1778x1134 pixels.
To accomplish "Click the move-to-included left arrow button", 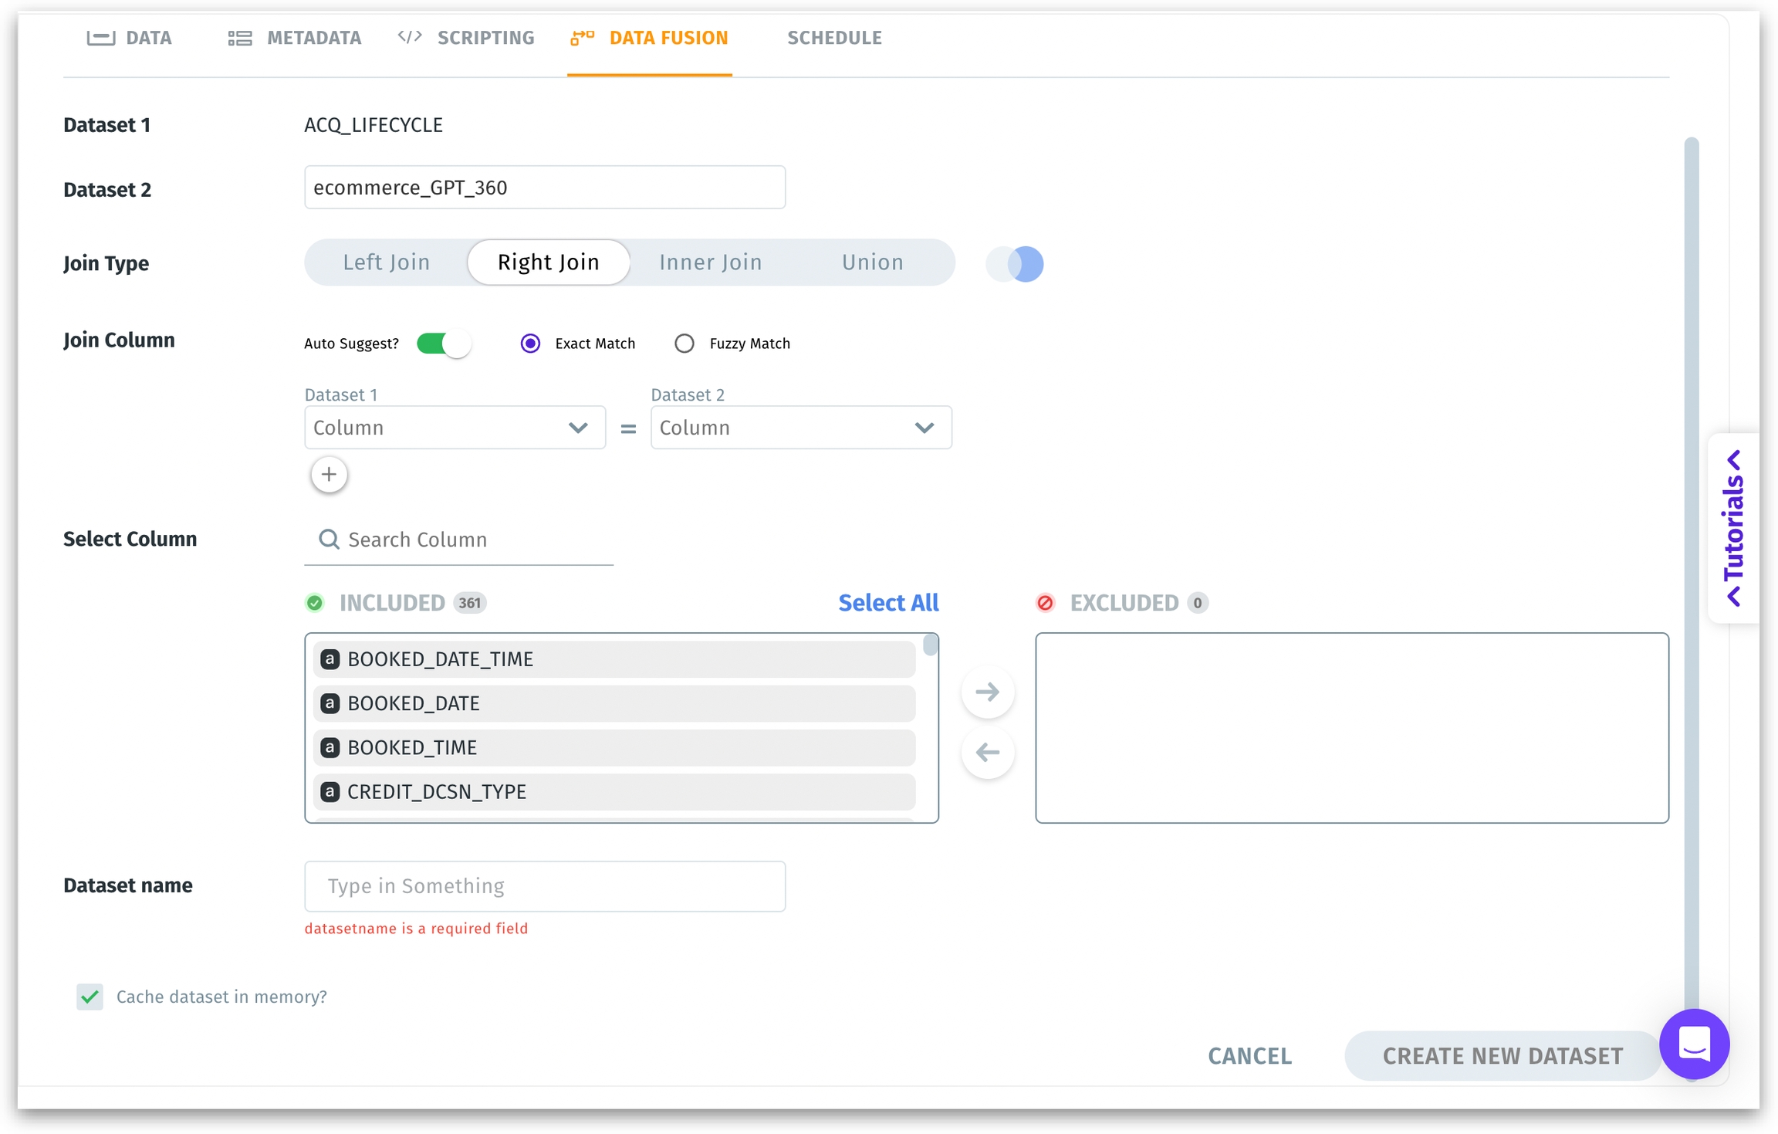I will [x=987, y=751].
